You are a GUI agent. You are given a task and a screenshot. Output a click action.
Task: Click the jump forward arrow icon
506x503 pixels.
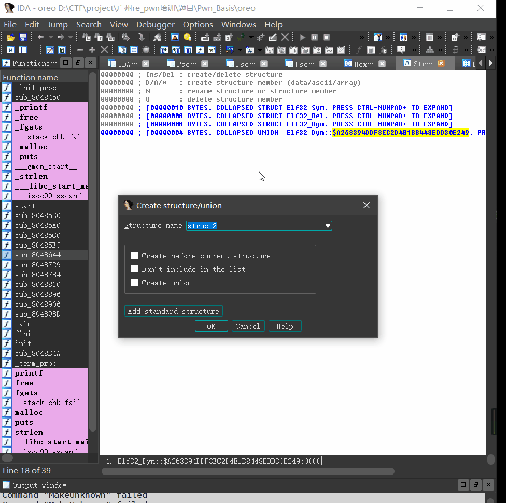(x=61, y=37)
